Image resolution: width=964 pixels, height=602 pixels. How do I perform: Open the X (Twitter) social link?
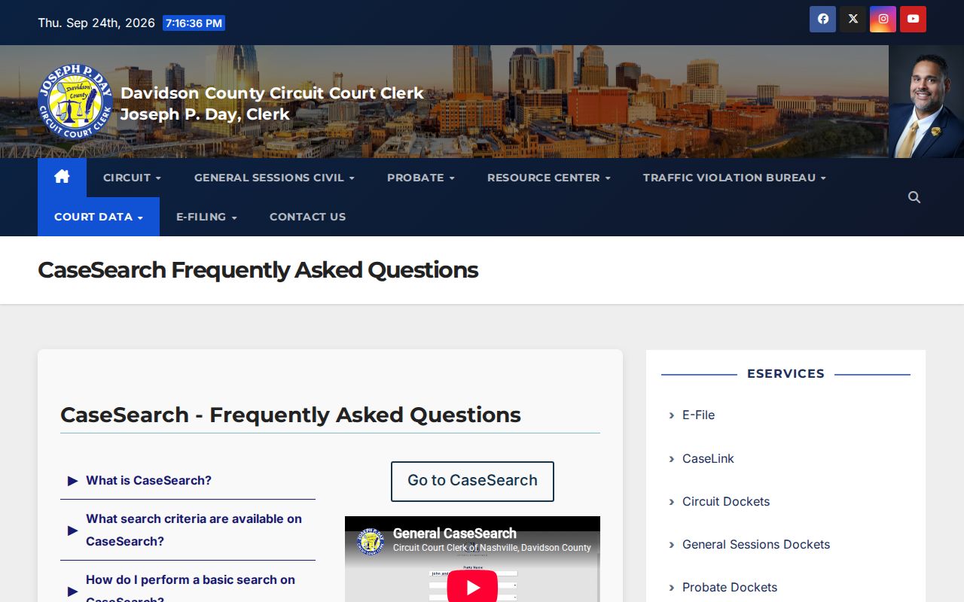point(853,20)
